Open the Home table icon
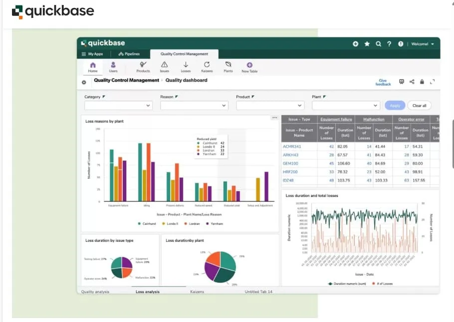454x322 pixels. pyautogui.click(x=93, y=67)
